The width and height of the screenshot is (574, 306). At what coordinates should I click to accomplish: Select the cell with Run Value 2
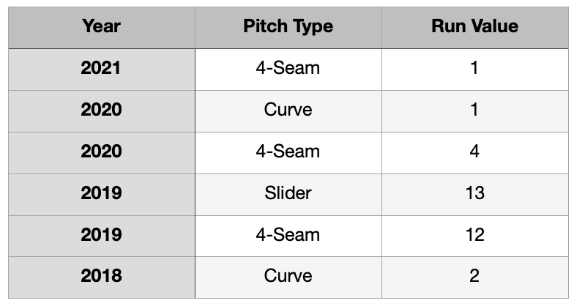[x=474, y=277]
